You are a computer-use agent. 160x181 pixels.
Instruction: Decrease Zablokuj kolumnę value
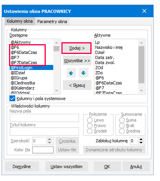tap(141, 142)
